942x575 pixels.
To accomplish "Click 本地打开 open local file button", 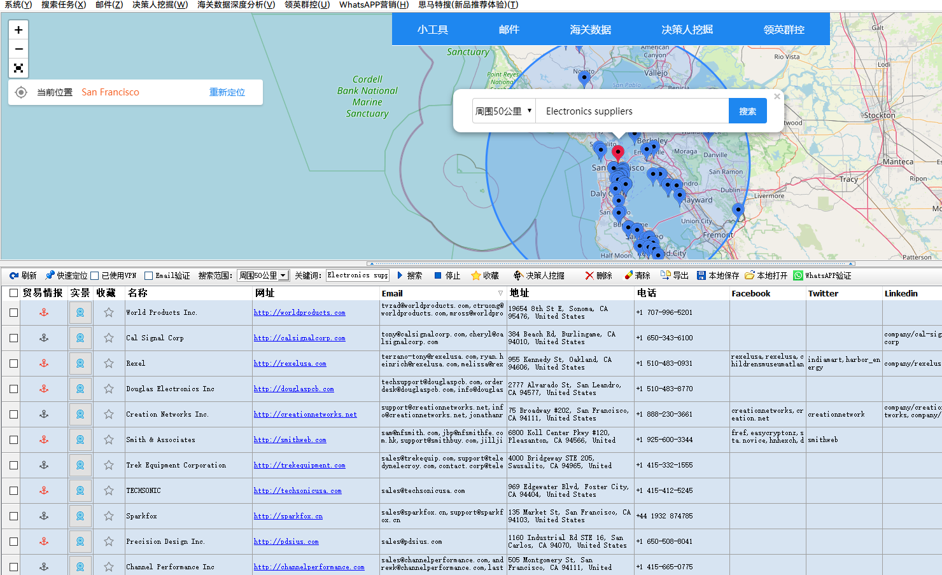I will click(x=766, y=275).
